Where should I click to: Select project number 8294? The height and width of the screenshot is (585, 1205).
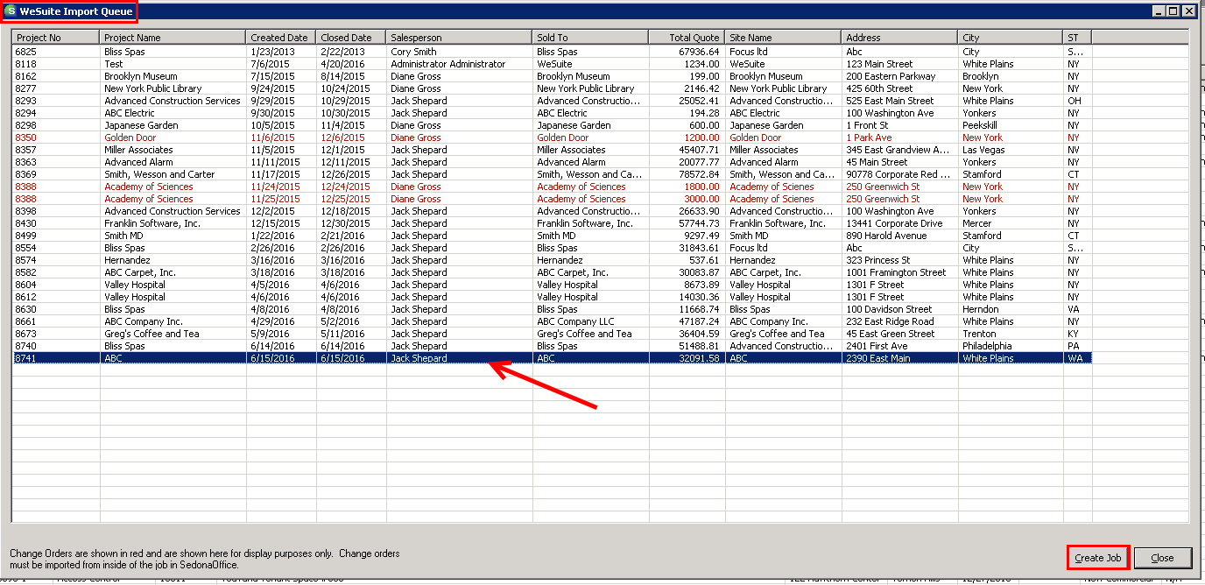pyautogui.click(x=26, y=113)
